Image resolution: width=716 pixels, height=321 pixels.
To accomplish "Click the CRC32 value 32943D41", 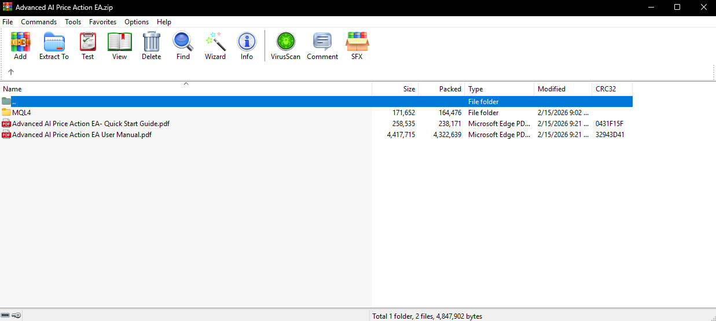I will pos(610,135).
